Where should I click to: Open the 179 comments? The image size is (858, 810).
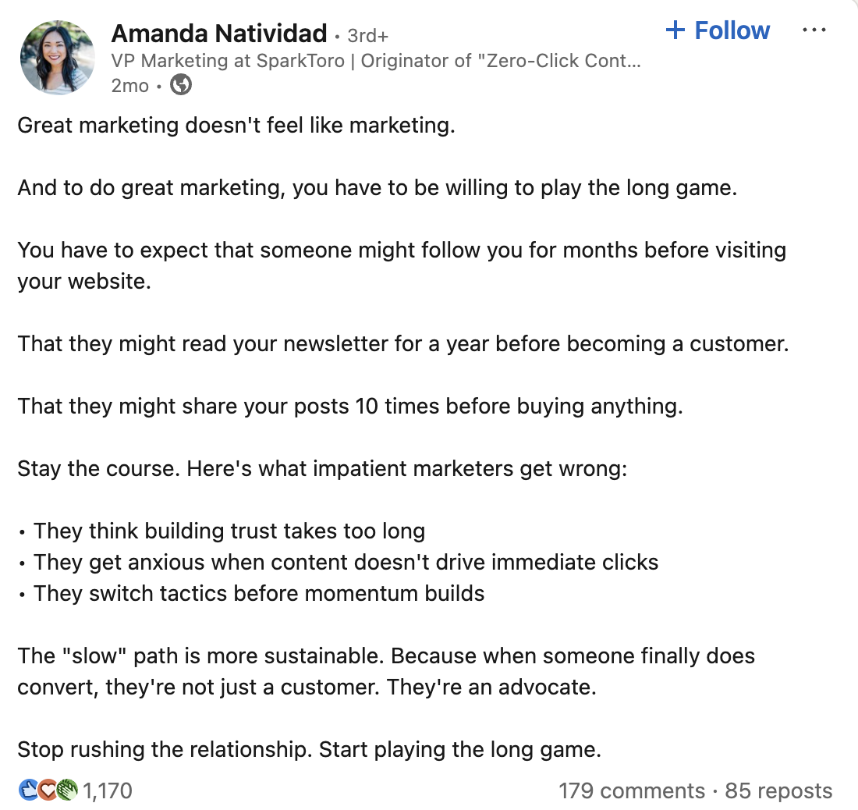tap(632, 790)
